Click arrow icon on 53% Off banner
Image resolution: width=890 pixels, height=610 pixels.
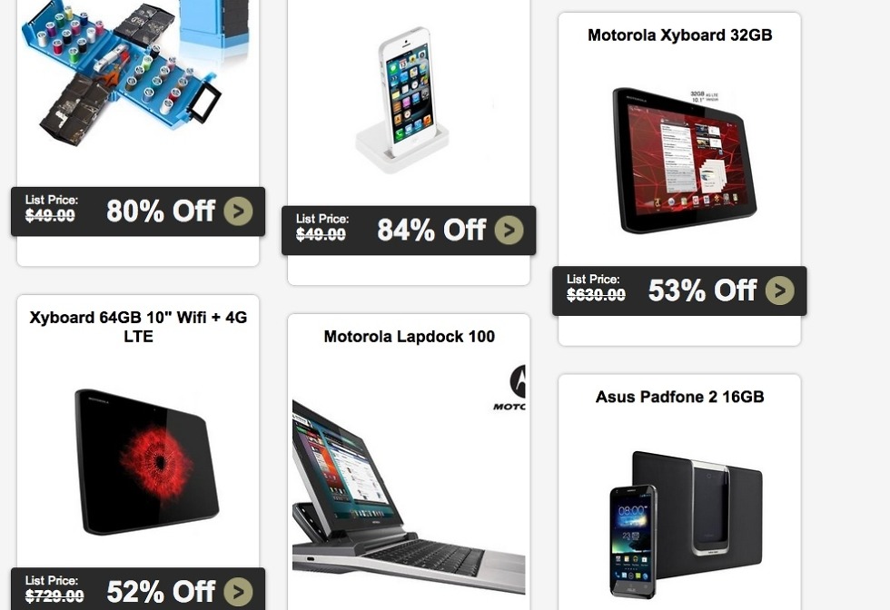tap(779, 290)
